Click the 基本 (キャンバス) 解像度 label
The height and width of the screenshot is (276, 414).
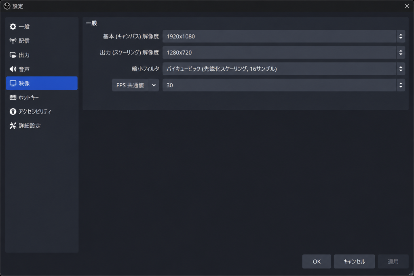point(131,36)
